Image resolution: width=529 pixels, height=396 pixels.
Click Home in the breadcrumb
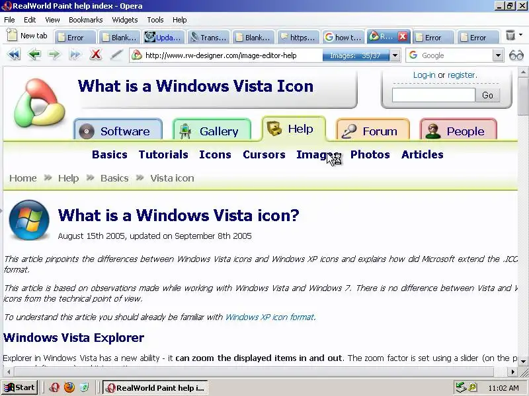(23, 178)
